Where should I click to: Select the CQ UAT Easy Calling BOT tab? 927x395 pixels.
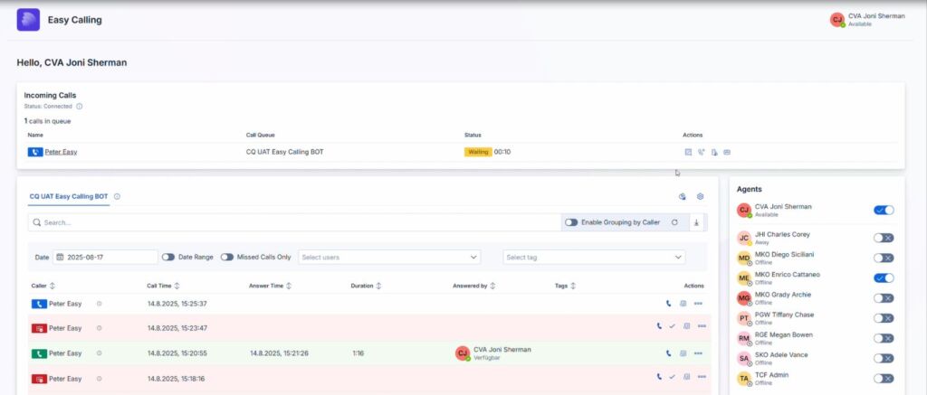69,196
